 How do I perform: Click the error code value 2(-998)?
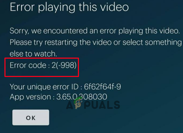pyautogui.click(x=64, y=65)
